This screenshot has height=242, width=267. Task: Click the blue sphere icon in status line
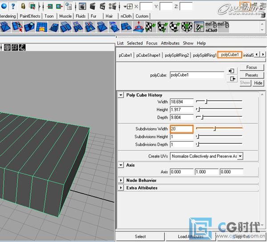4,6
